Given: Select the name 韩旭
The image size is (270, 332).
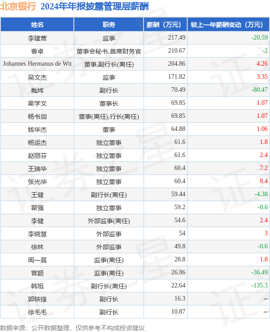Looking at the screenshot, I should click(x=37, y=286).
